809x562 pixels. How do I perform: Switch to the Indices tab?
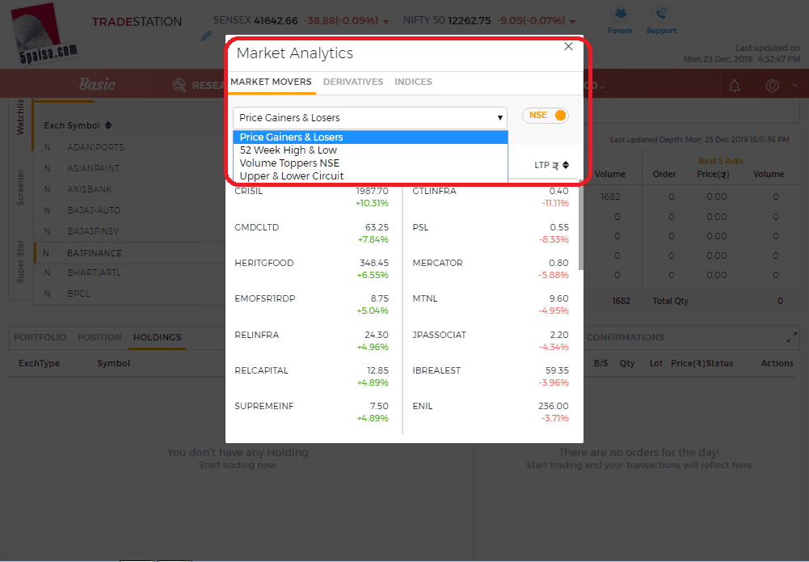coord(413,82)
